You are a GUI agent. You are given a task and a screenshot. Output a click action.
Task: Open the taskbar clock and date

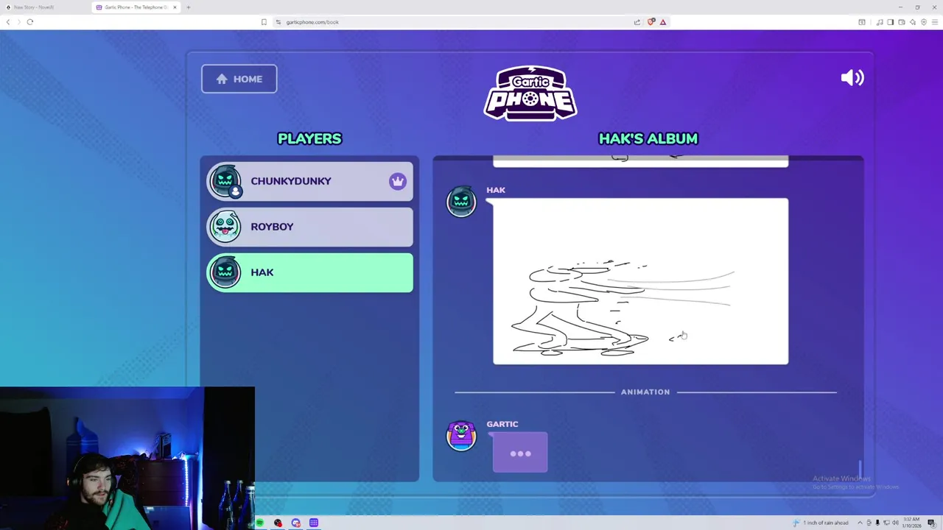click(912, 523)
